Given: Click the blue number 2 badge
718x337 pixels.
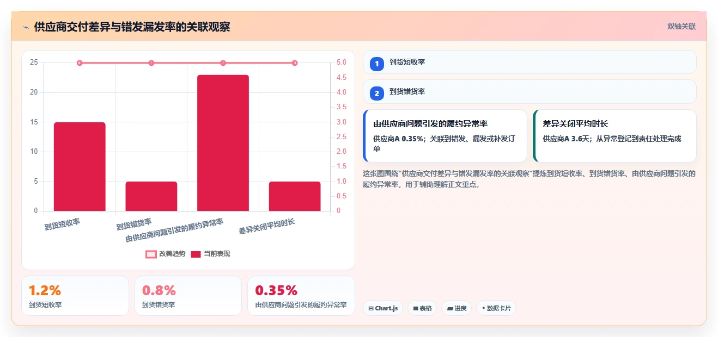Looking at the screenshot, I should [376, 93].
